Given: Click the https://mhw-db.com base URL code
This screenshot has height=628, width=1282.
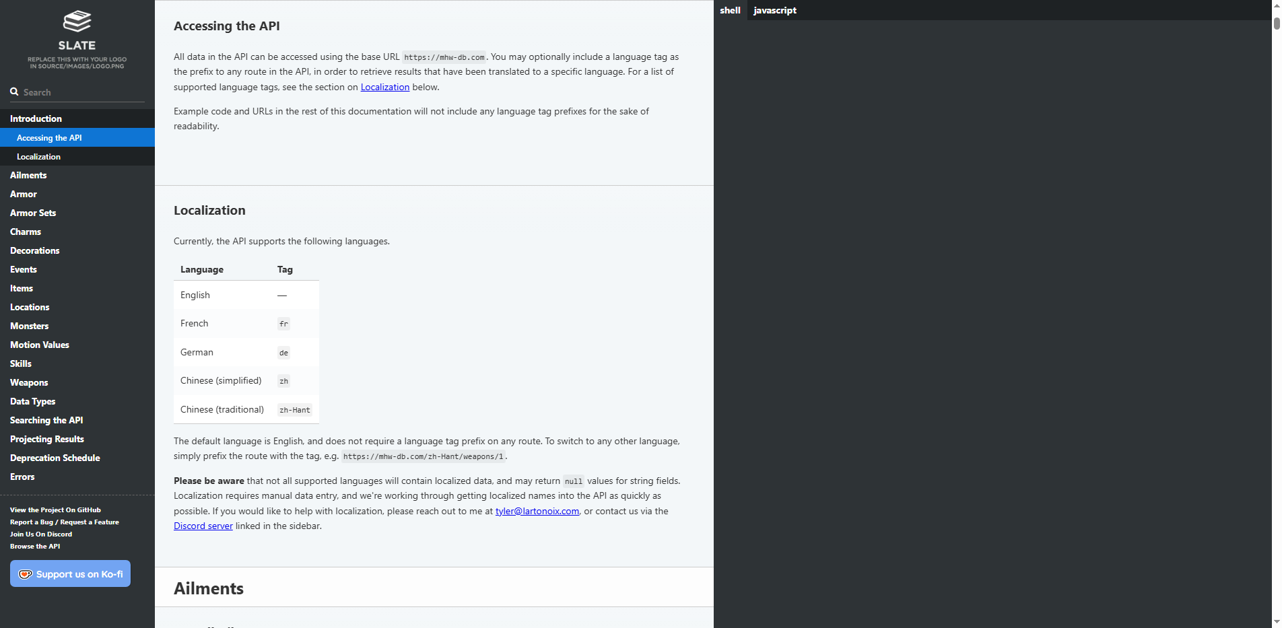Looking at the screenshot, I should pos(444,57).
